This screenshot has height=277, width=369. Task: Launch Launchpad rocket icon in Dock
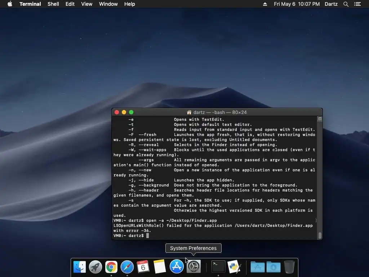[95, 267]
